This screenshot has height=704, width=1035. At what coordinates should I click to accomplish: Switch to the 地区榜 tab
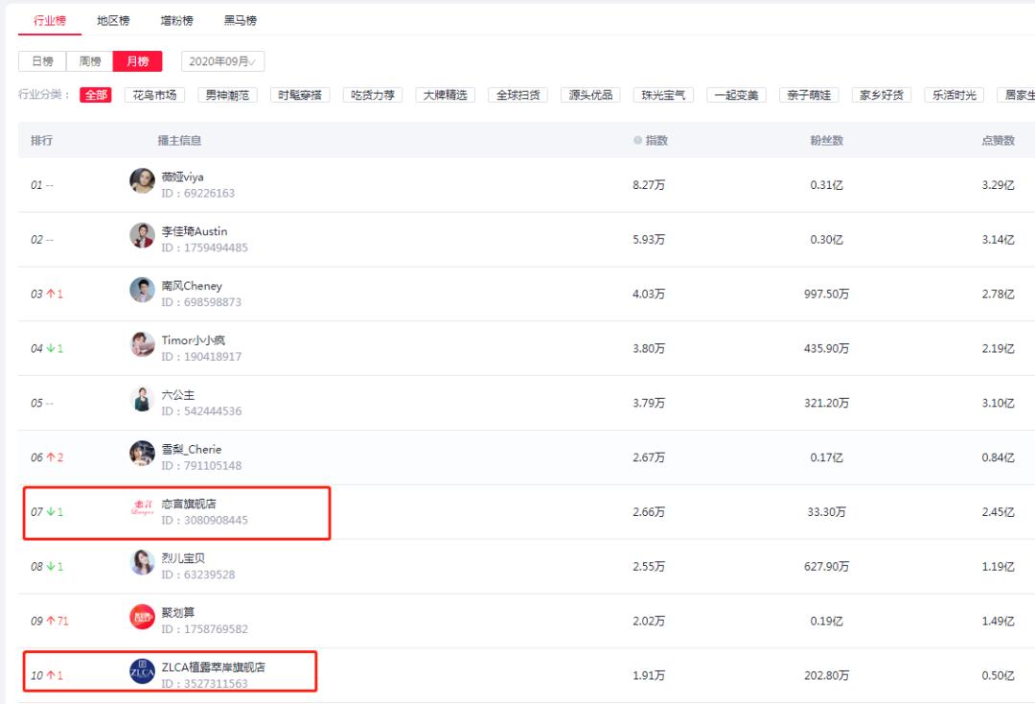(113, 20)
